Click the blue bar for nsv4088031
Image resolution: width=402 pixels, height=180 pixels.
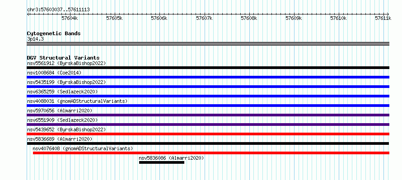click(x=208, y=106)
